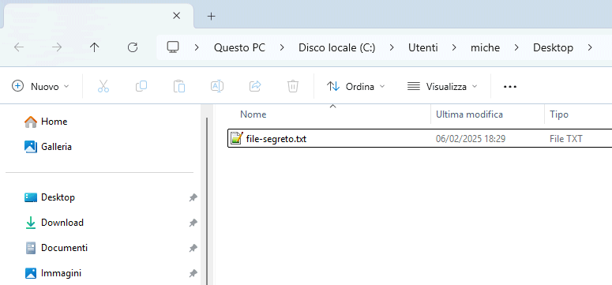The width and height of the screenshot is (612, 285).
Task: Navigate to miche breadcrumb
Action: click(x=485, y=47)
